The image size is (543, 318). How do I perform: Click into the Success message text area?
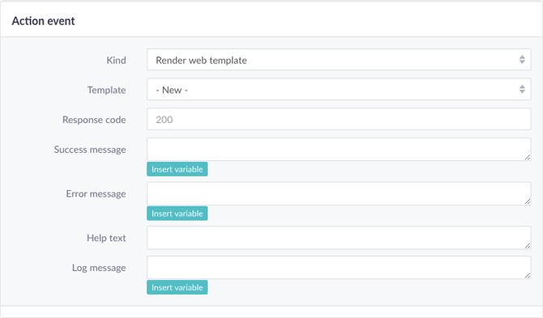[x=339, y=150]
